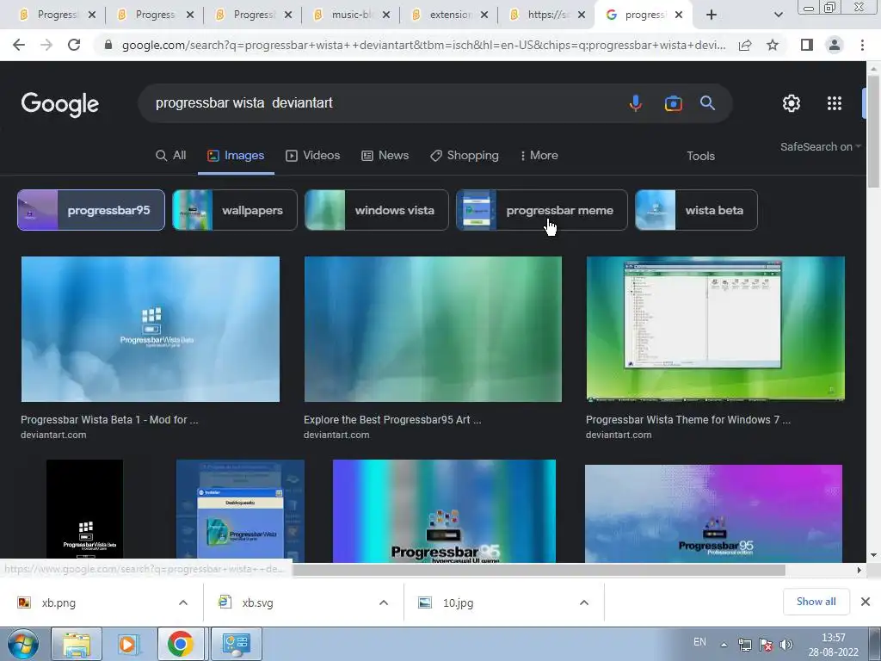Click Explore the Best Progressbar95 Art link
Viewport: 881px width, 661px height.
click(392, 419)
